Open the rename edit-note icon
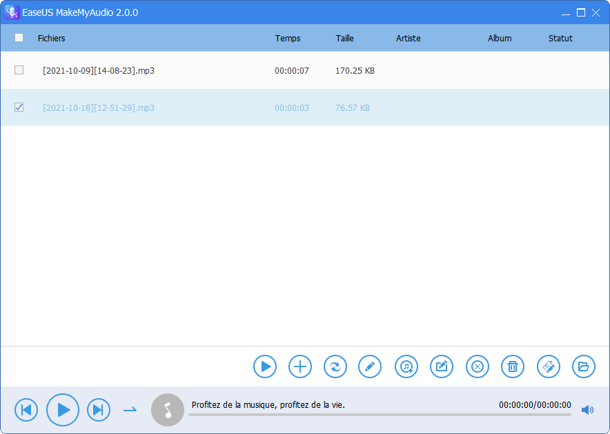 (442, 366)
